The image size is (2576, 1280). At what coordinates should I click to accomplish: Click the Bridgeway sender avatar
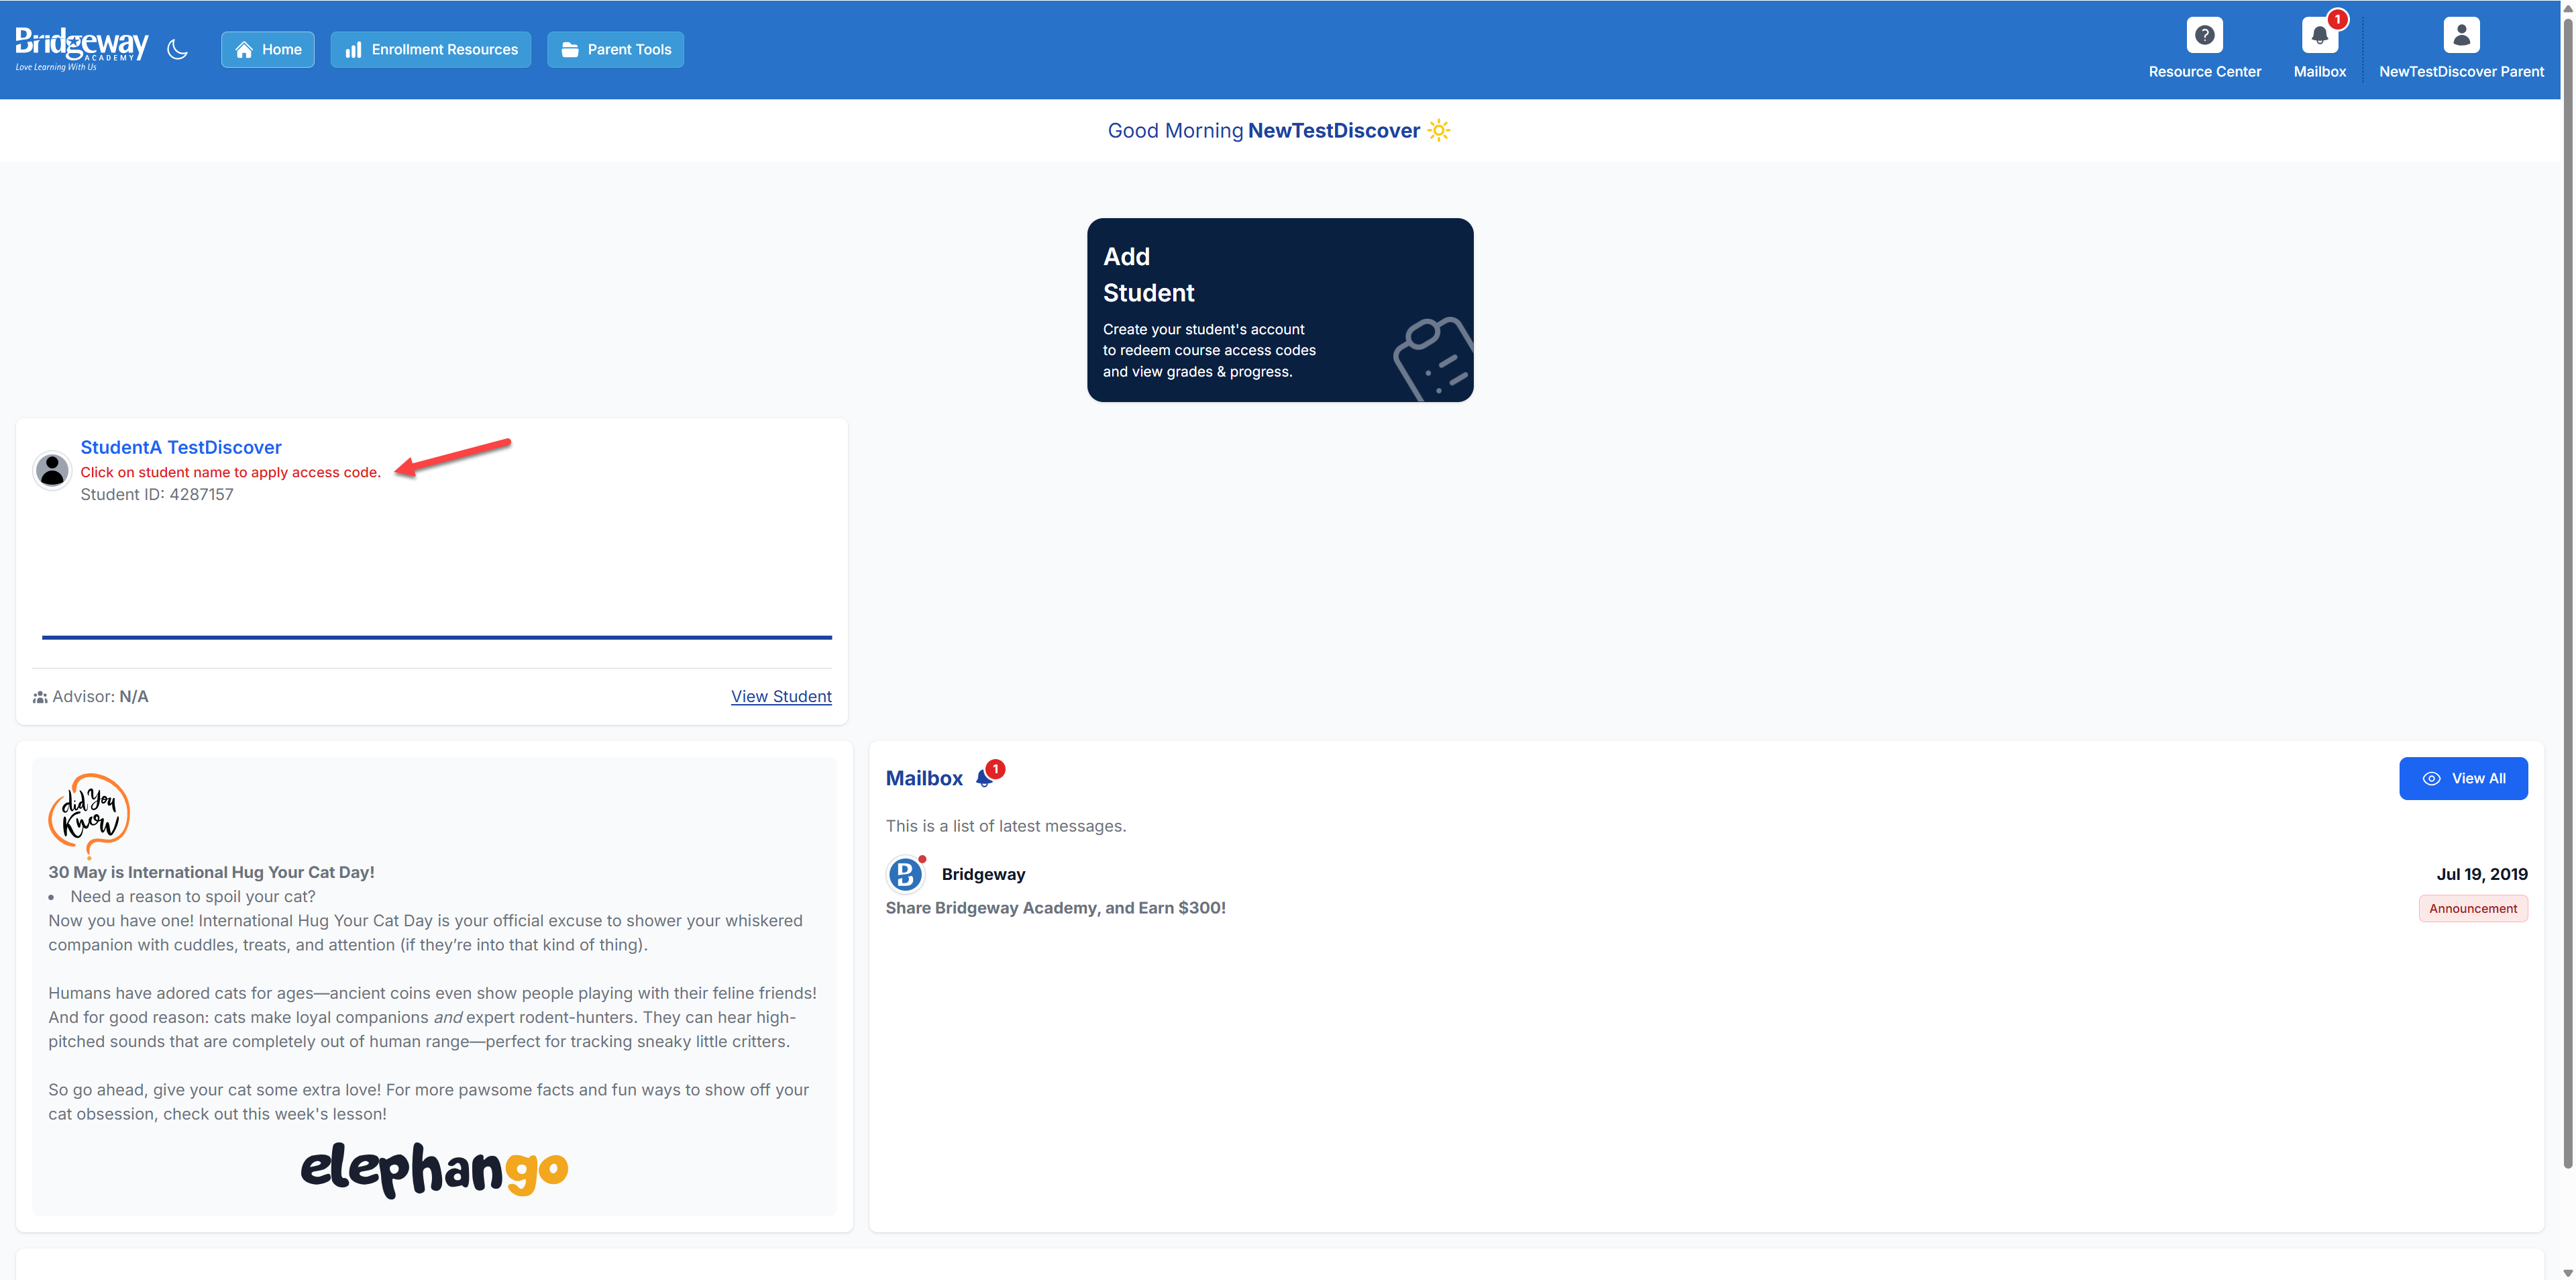pos(905,874)
